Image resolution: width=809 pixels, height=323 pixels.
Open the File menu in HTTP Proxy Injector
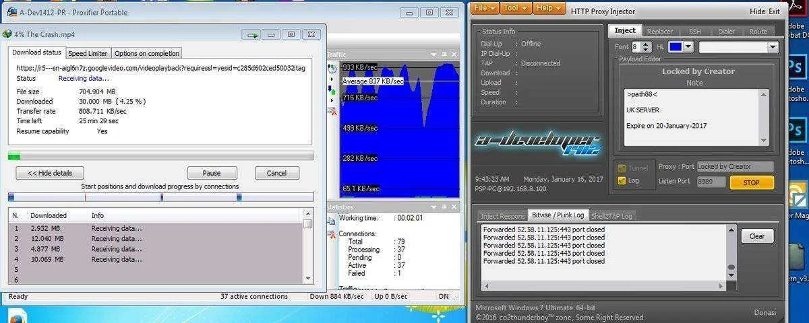click(x=485, y=8)
